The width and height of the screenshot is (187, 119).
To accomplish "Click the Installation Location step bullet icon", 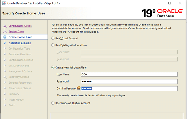I will coord(5,43).
